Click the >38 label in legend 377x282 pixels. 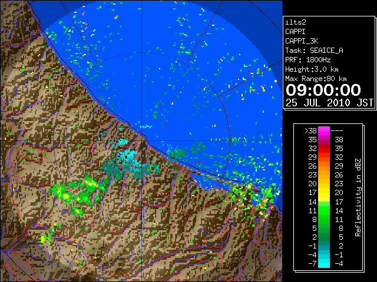pyautogui.click(x=310, y=131)
